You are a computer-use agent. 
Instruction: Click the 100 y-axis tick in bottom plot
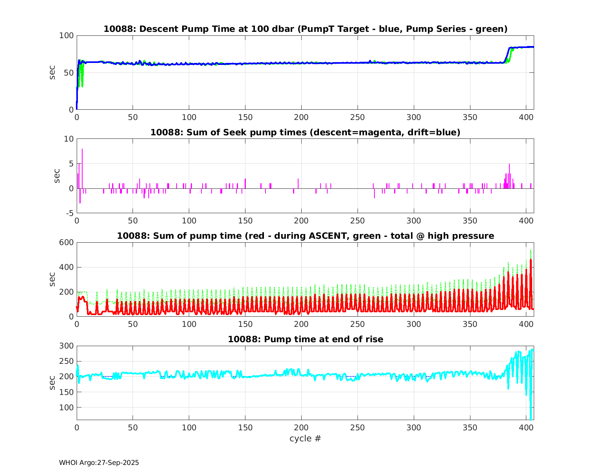click(66, 407)
